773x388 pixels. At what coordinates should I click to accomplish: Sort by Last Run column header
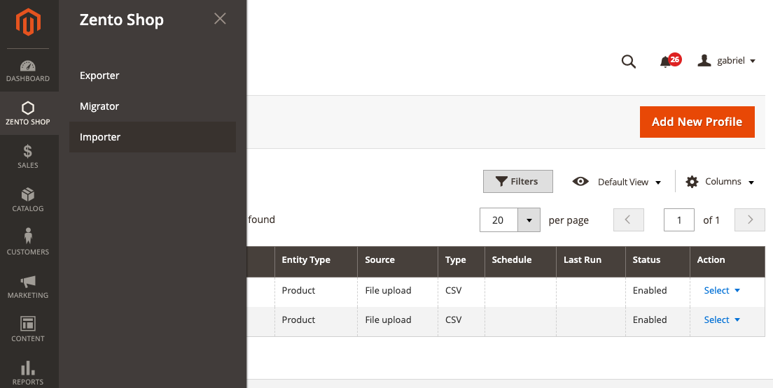point(591,261)
